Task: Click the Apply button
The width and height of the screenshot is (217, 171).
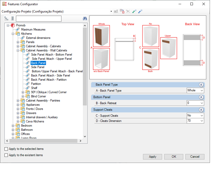Action: coord(152,157)
